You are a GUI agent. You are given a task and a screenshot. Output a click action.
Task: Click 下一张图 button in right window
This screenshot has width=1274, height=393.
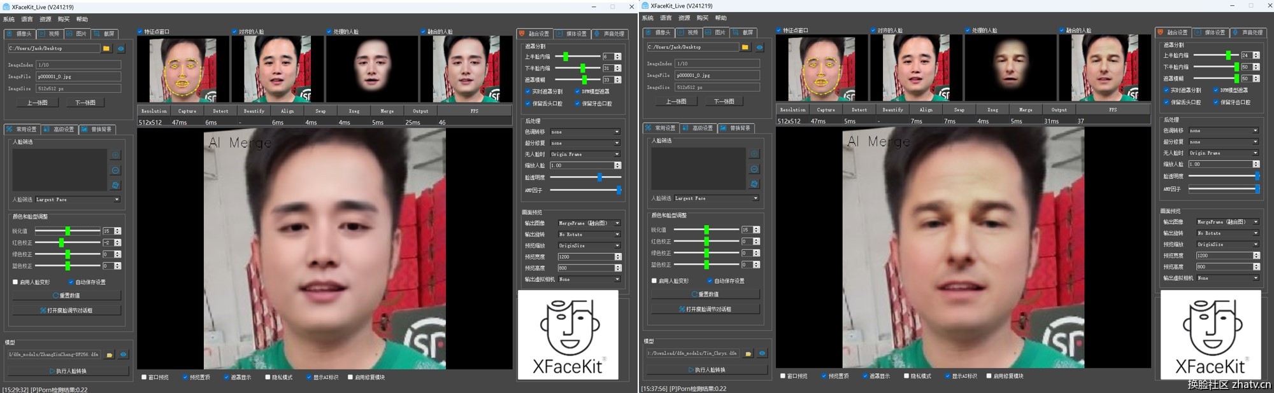pos(724,101)
